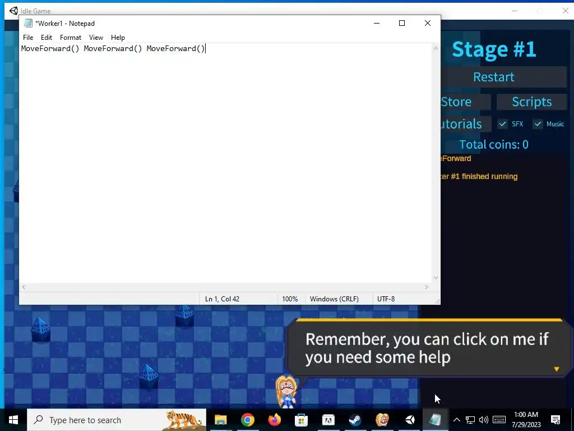Click the Notepad taskbar icon

[x=436, y=420]
